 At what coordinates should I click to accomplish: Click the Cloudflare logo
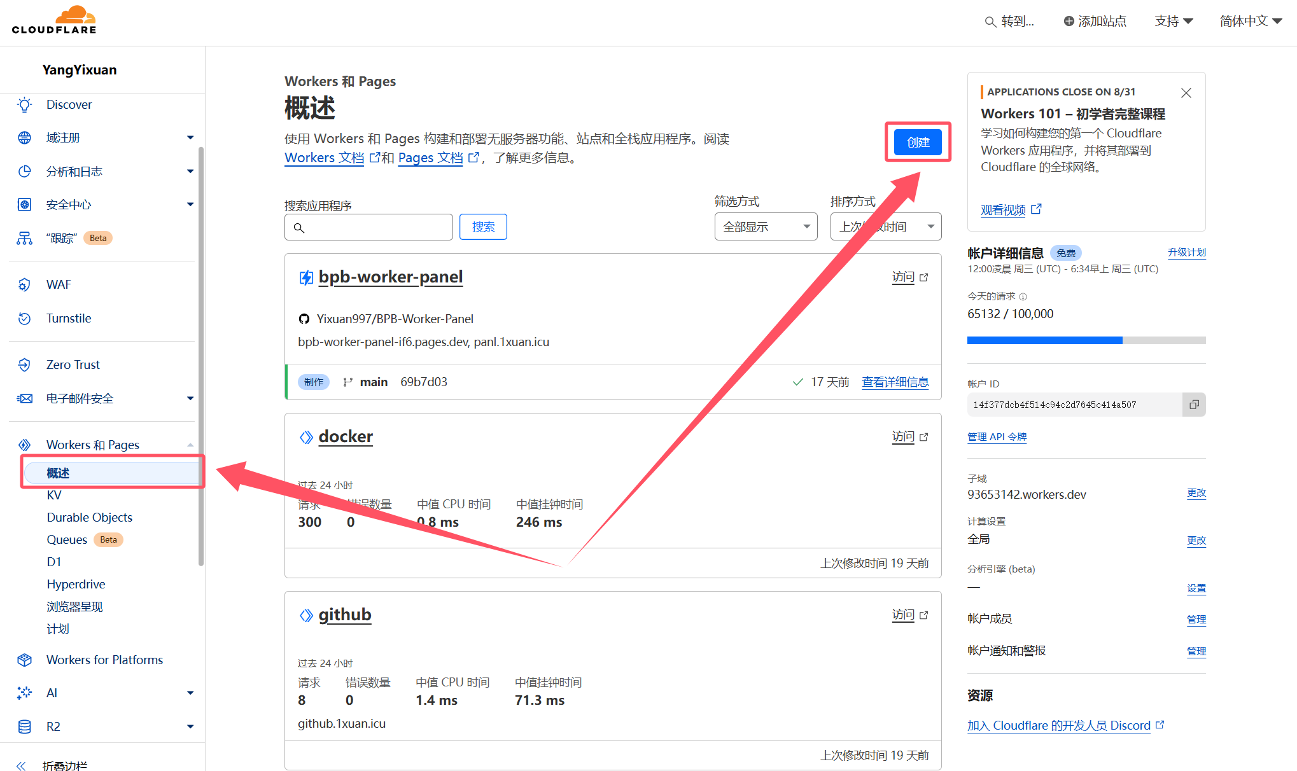(54, 20)
